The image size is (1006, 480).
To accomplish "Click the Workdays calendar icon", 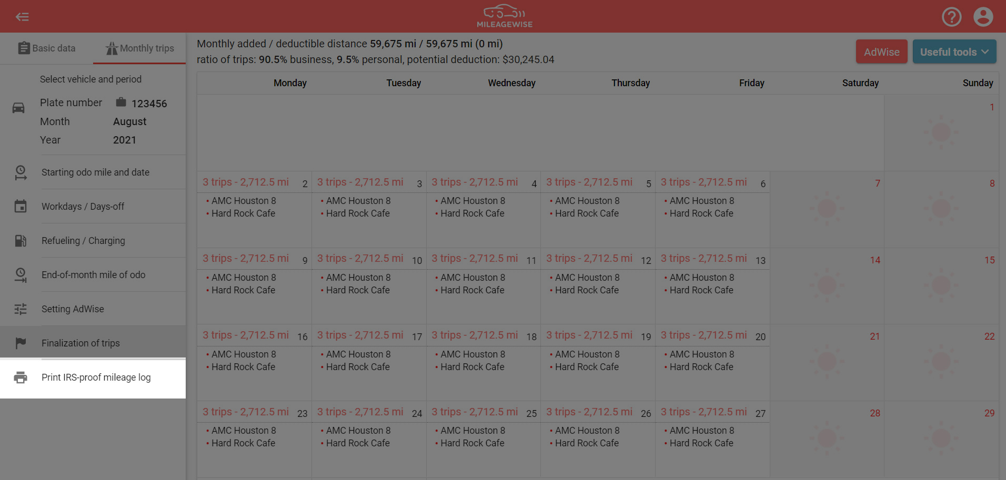I will (21, 207).
